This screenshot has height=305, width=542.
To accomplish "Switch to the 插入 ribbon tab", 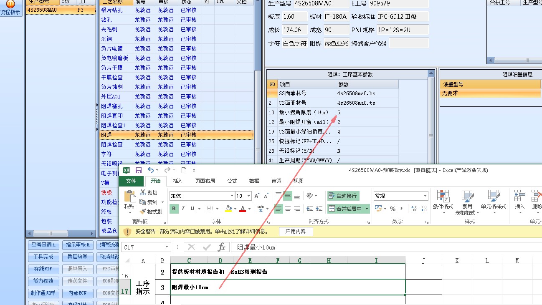I will 178,181.
